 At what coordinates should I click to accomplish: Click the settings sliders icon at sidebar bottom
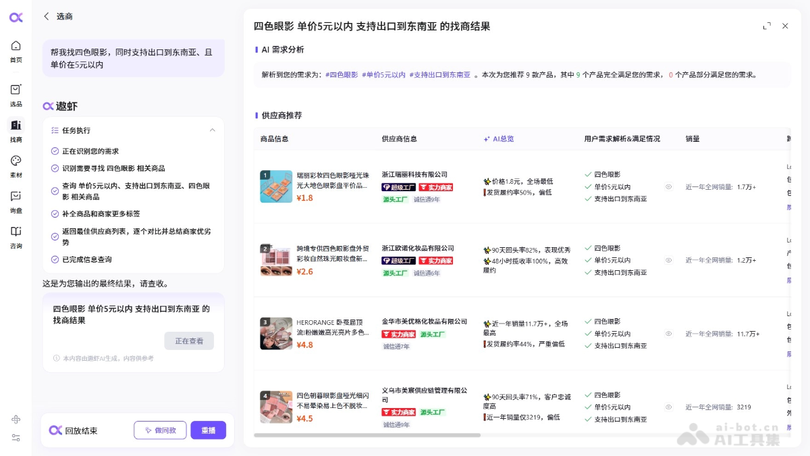tap(16, 438)
